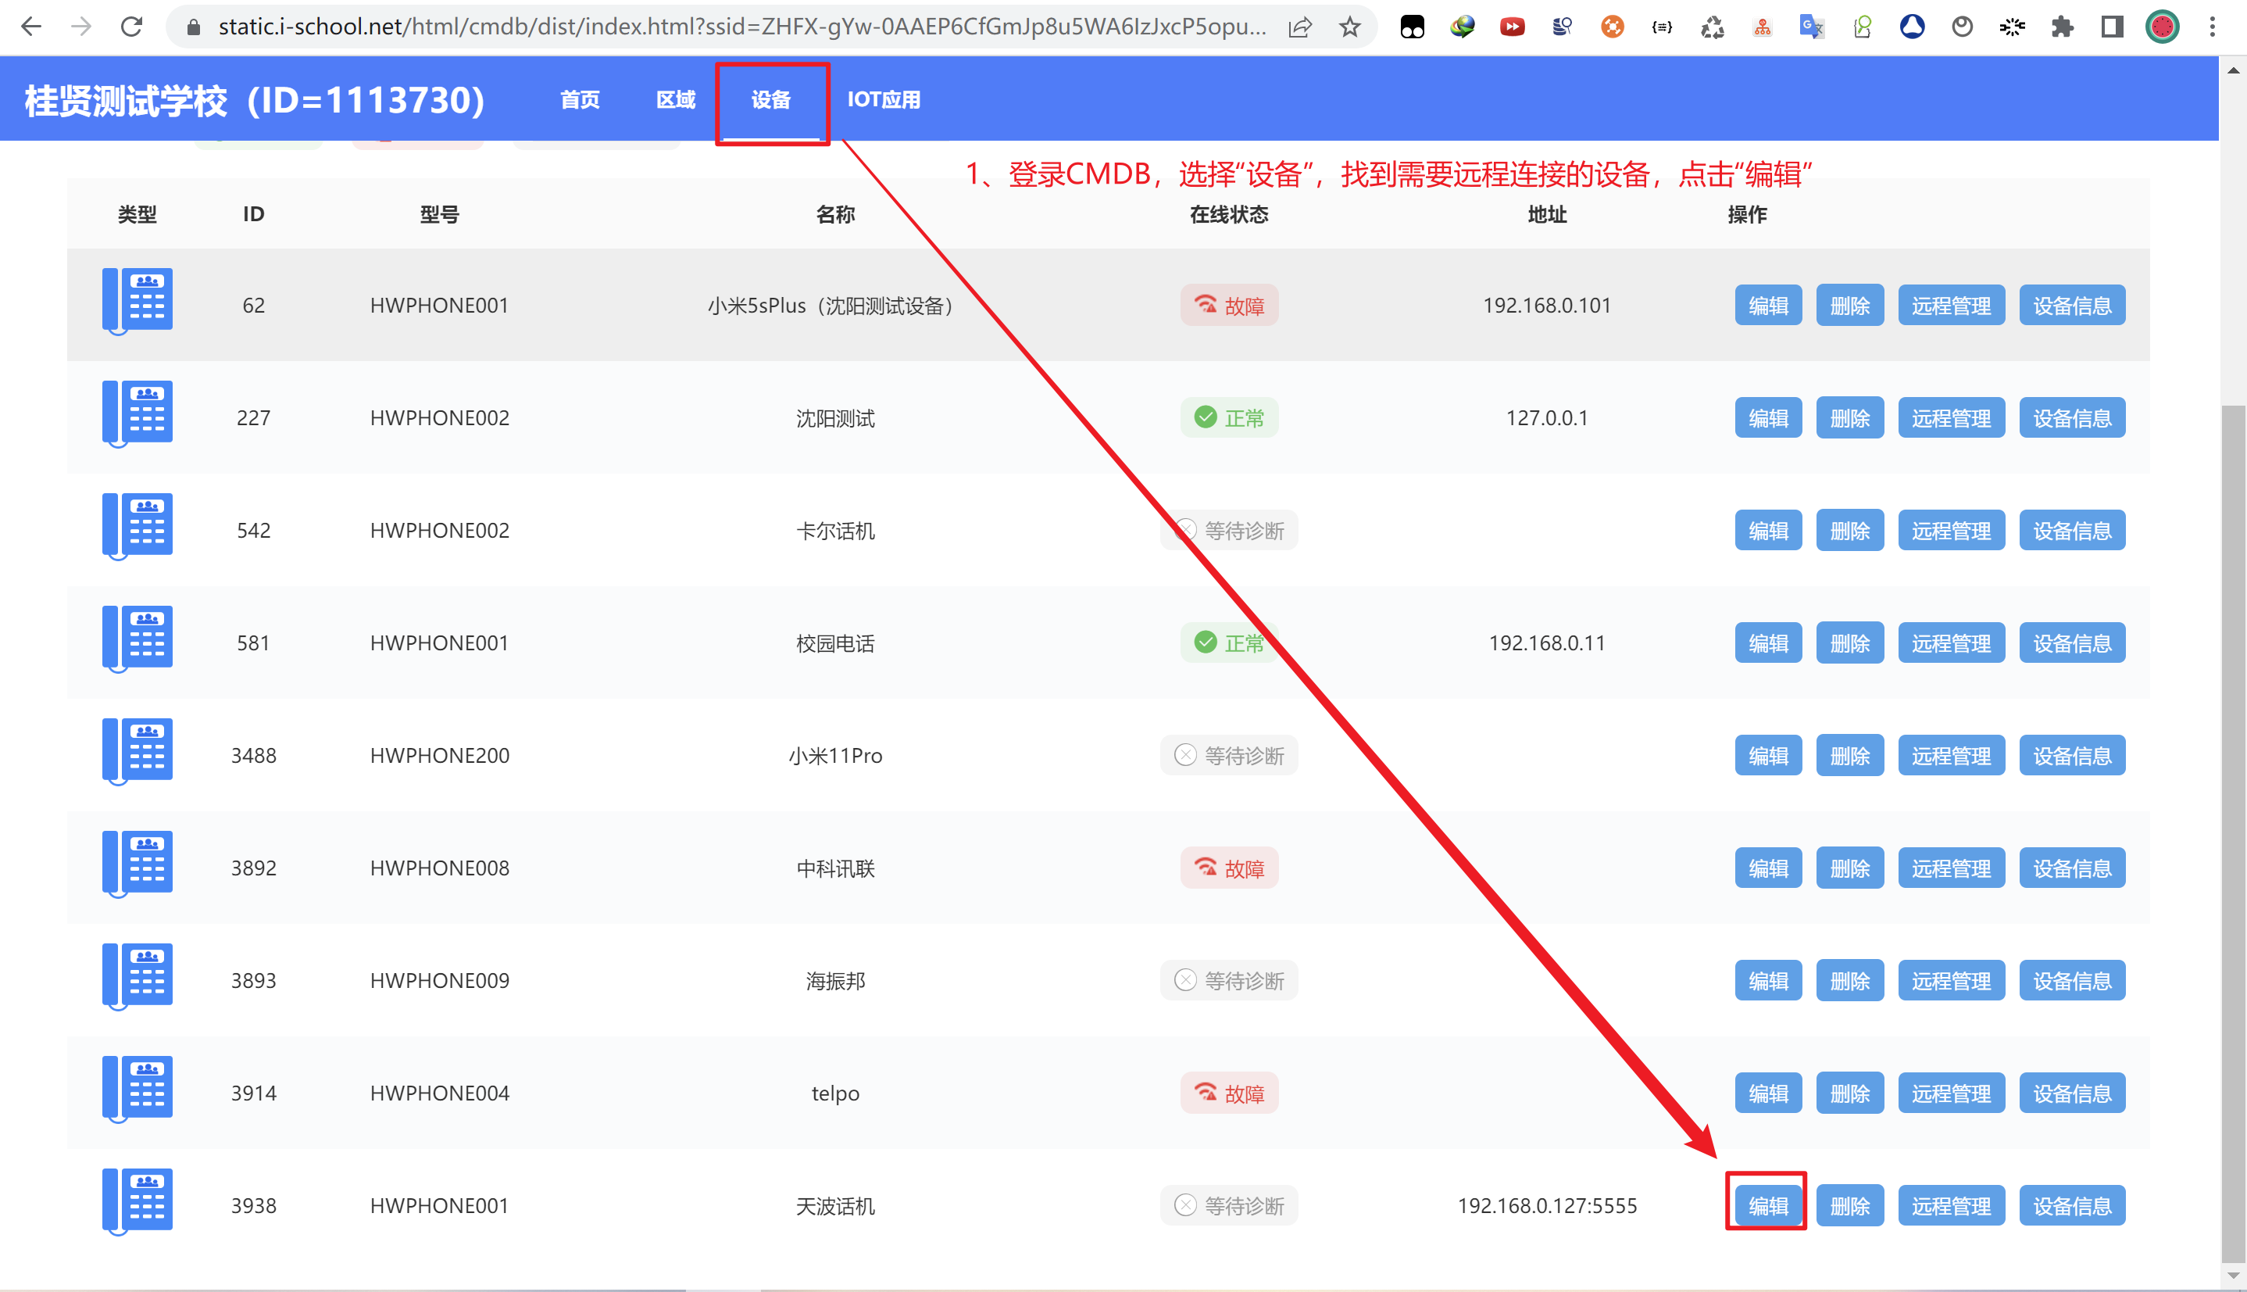Open the IOT应用 tab
The width and height of the screenshot is (2247, 1292).
click(884, 99)
